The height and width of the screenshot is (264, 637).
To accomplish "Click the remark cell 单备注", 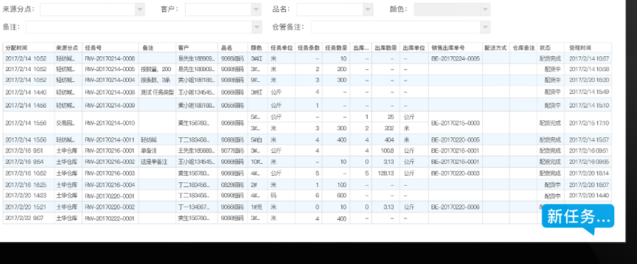I will (x=157, y=151).
